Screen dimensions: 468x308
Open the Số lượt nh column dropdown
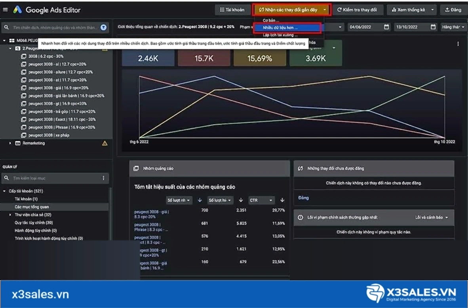coord(179,200)
